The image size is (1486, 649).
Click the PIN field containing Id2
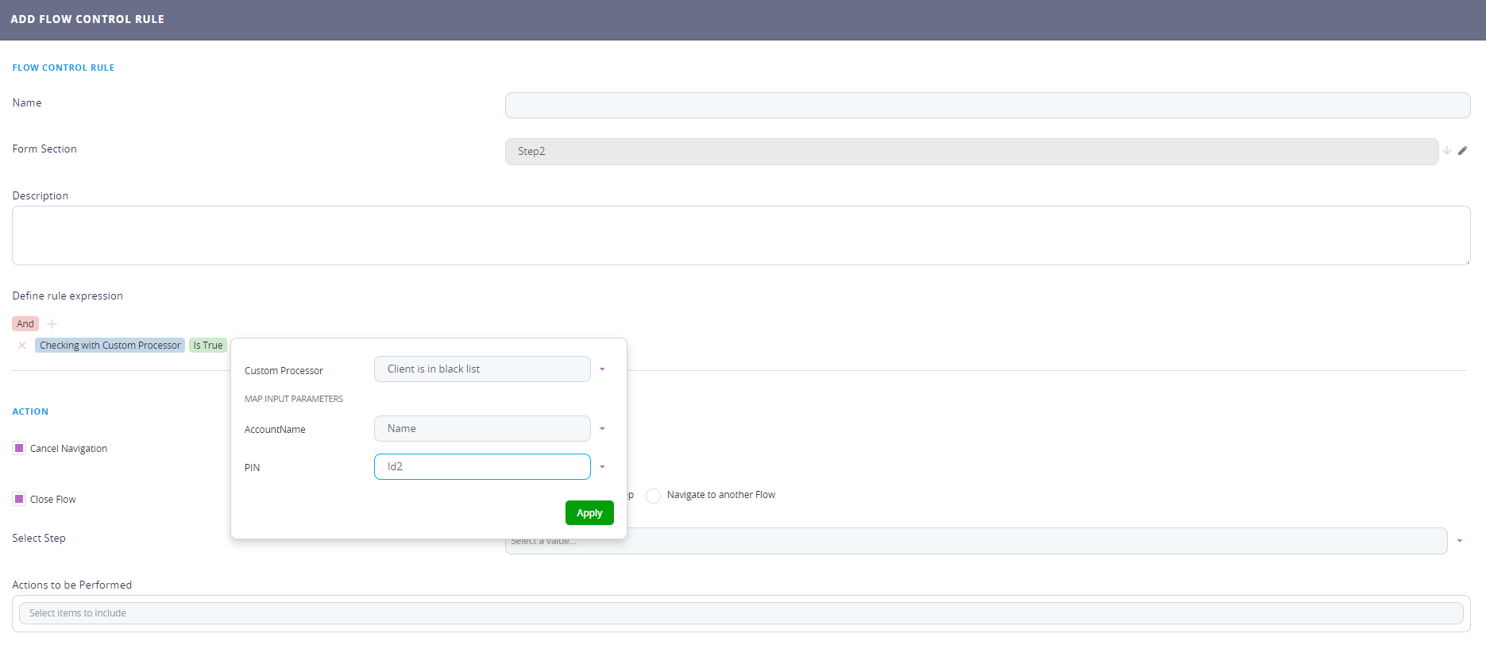point(482,467)
